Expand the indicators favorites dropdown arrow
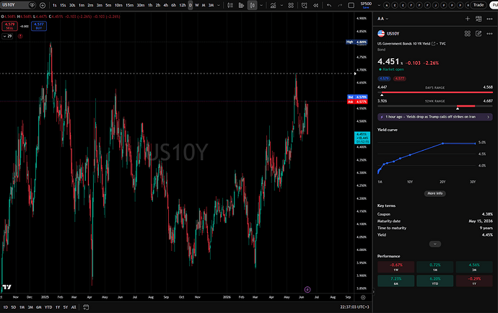 pos(281,5)
